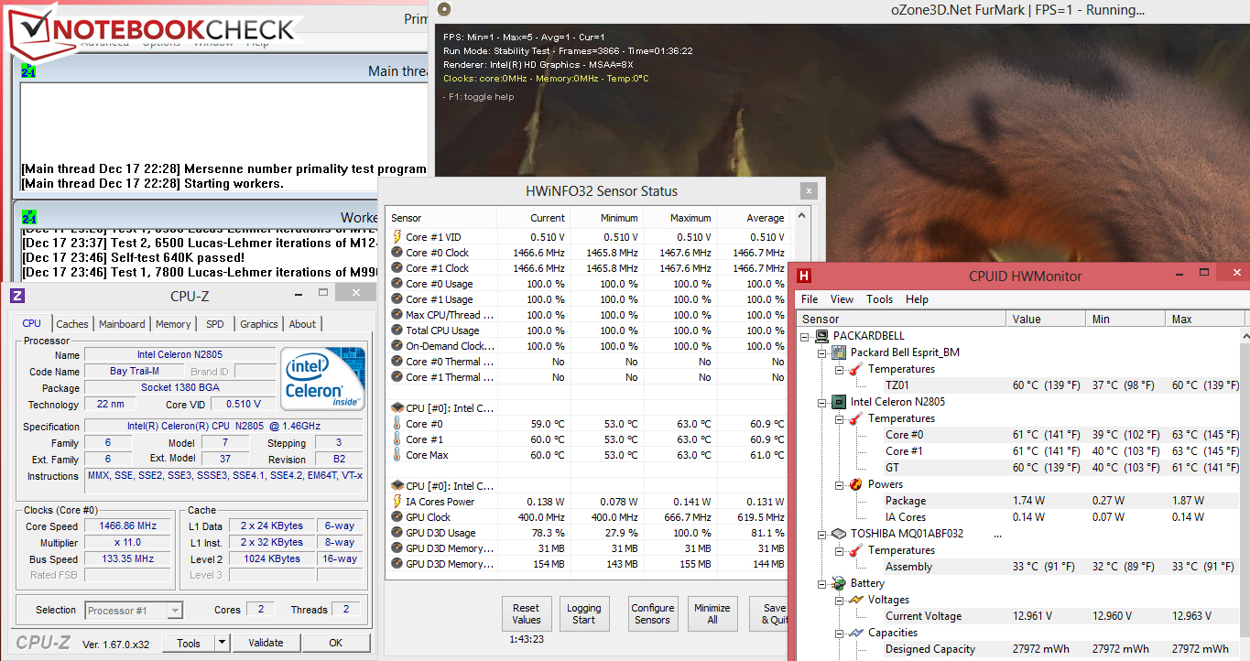Click the Logging Start button
The image size is (1250, 661).
tap(584, 613)
